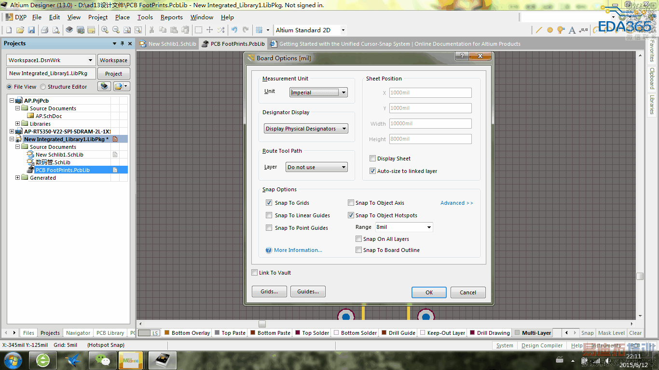The height and width of the screenshot is (370, 659).
Task: Open the Designator Display dropdown
Action: pos(306,129)
